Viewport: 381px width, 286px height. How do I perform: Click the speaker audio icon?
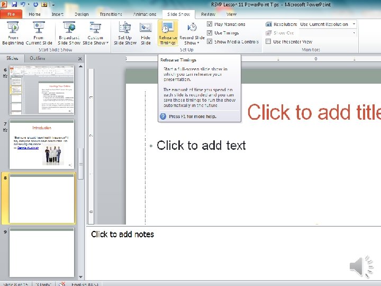[361, 266]
